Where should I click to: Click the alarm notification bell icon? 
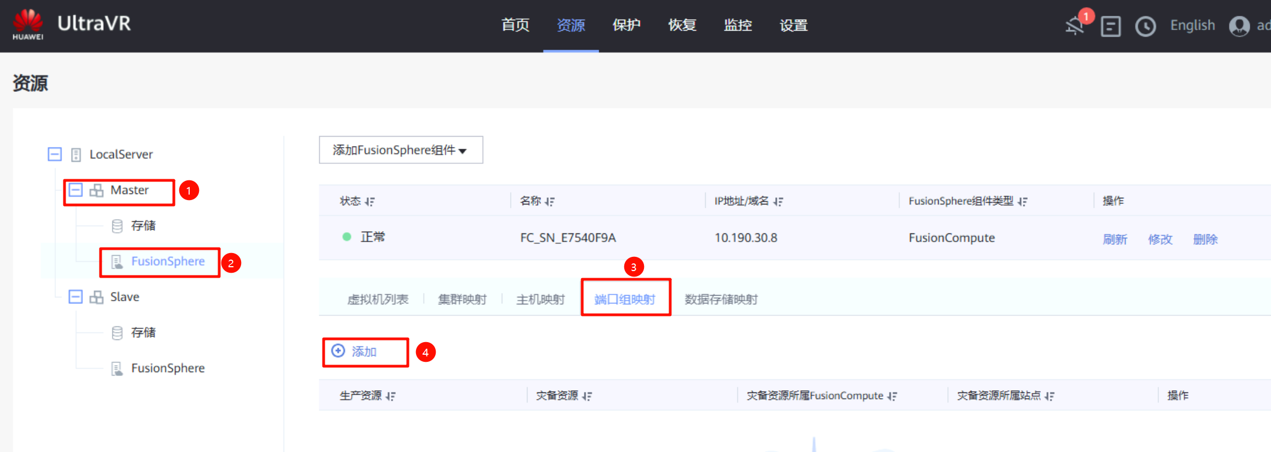(1074, 26)
